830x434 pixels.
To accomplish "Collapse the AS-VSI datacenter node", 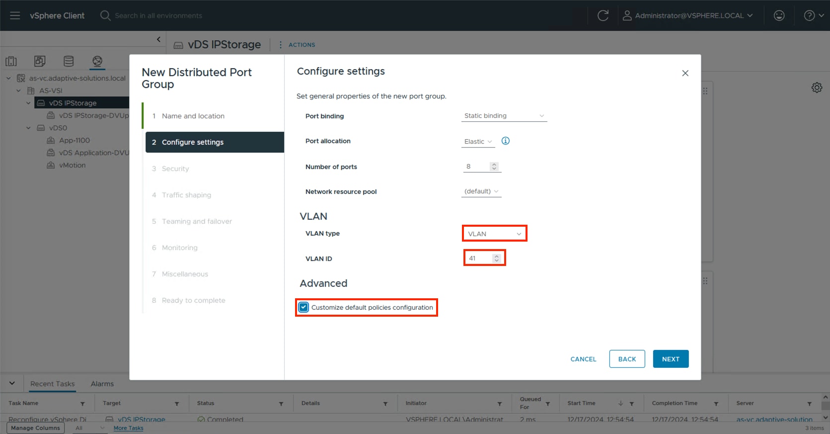I will (18, 90).
